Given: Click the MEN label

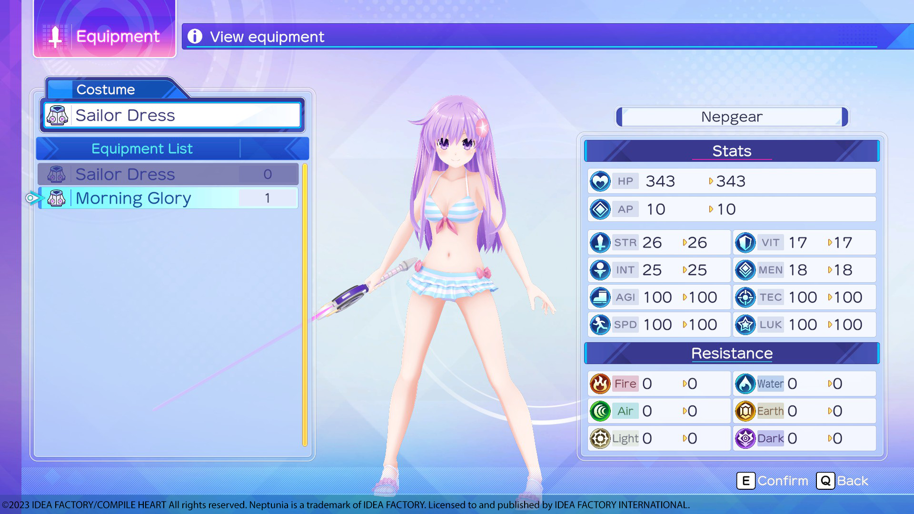Looking at the screenshot, I should (770, 270).
